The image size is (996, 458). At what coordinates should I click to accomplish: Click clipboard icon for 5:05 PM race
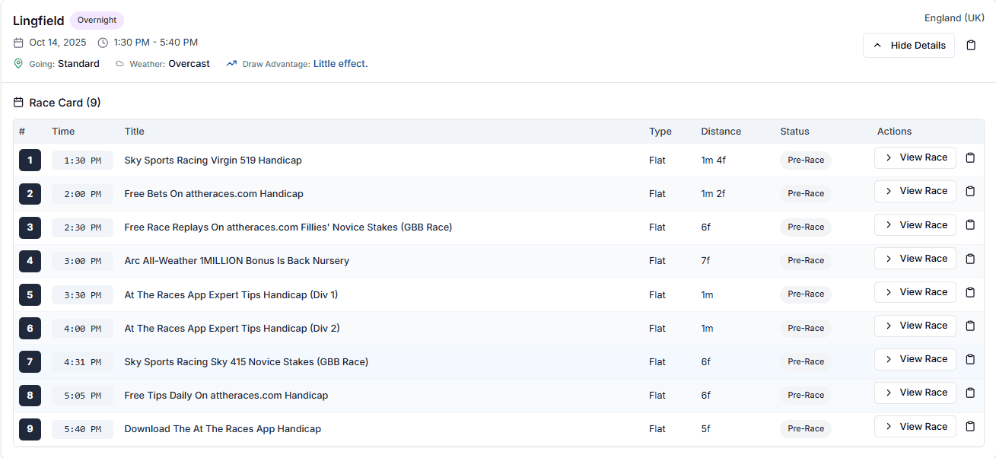pyautogui.click(x=970, y=393)
